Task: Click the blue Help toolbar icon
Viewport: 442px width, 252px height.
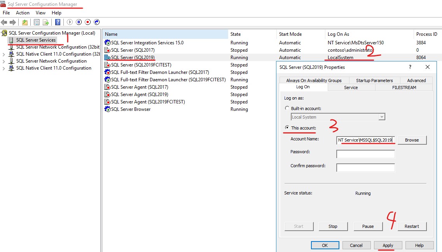Action: click(x=58, y=22)
